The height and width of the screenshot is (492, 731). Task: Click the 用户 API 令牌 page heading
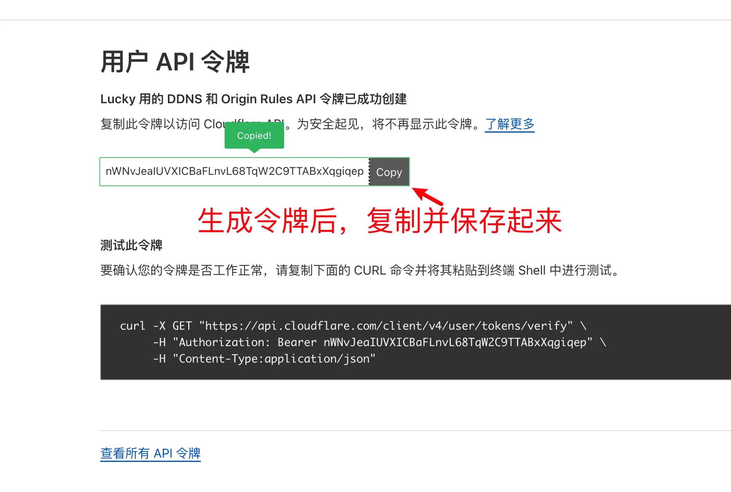click(175, 62)
